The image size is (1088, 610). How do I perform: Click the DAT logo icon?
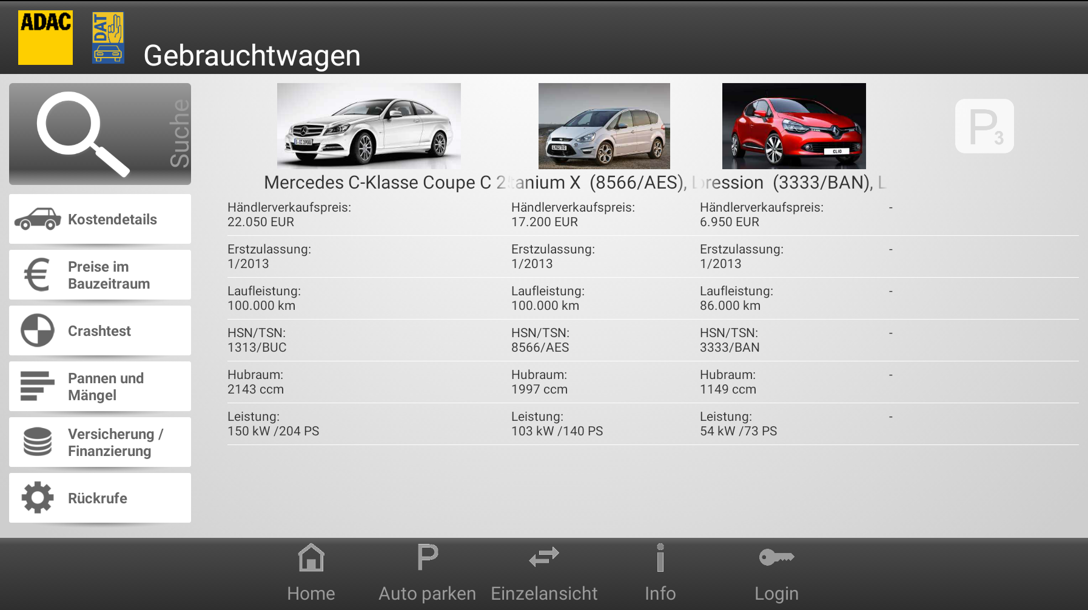108,38
